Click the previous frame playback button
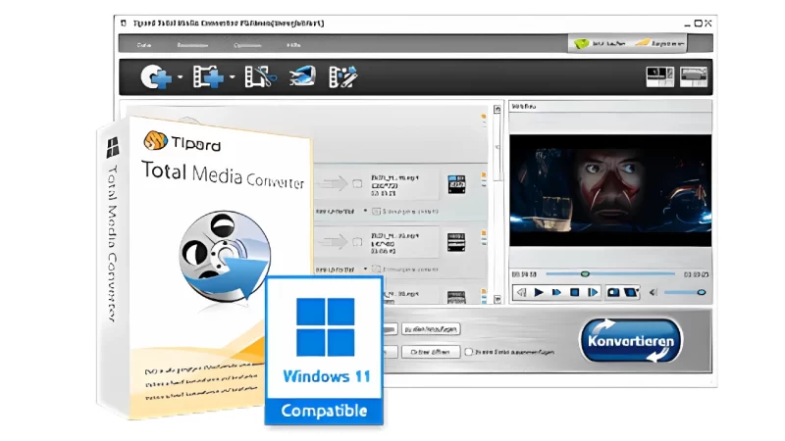The image size is (785, 441). 522,292
